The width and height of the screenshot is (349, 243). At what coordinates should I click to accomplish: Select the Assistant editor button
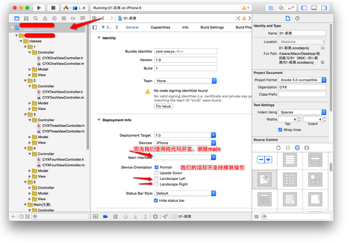click(281, 8)
